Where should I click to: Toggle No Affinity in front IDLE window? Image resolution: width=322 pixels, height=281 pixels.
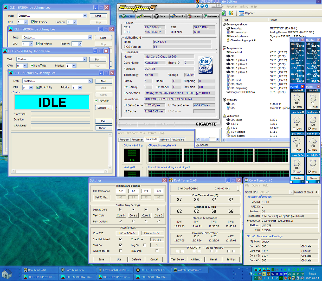[38, 87]
